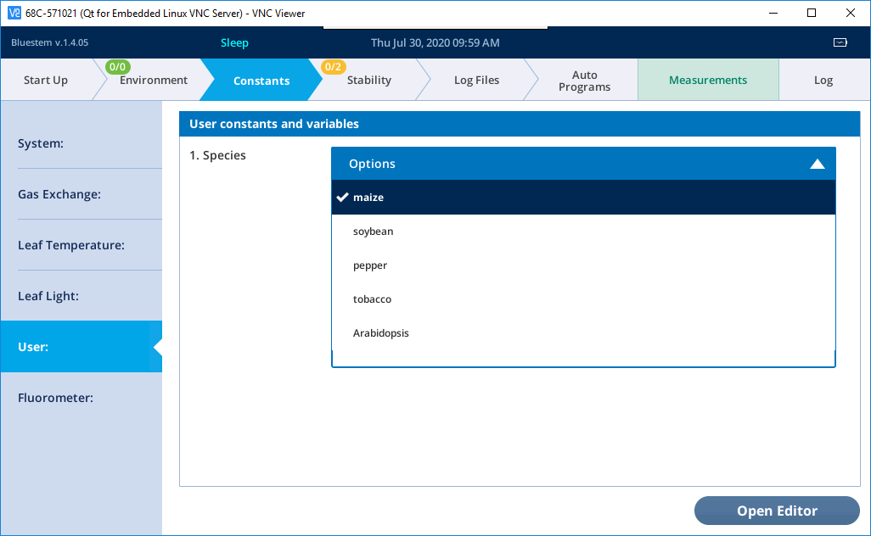Click the Options dropdown header
Screen dimensions: 871x536
(x=583, y=164)
